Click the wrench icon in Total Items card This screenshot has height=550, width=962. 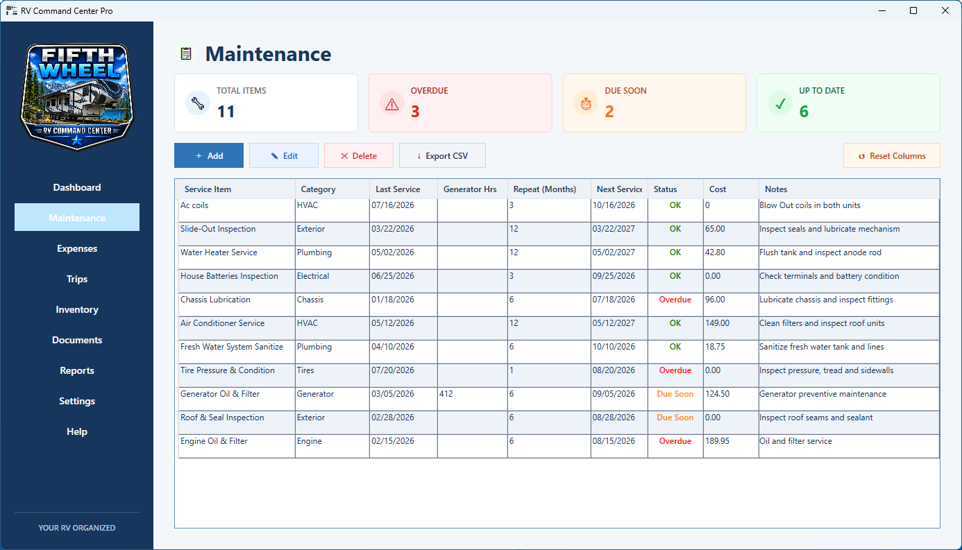click(198, 103)
